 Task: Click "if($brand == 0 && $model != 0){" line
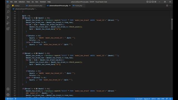pyautogui.click(x=36, y=53)
